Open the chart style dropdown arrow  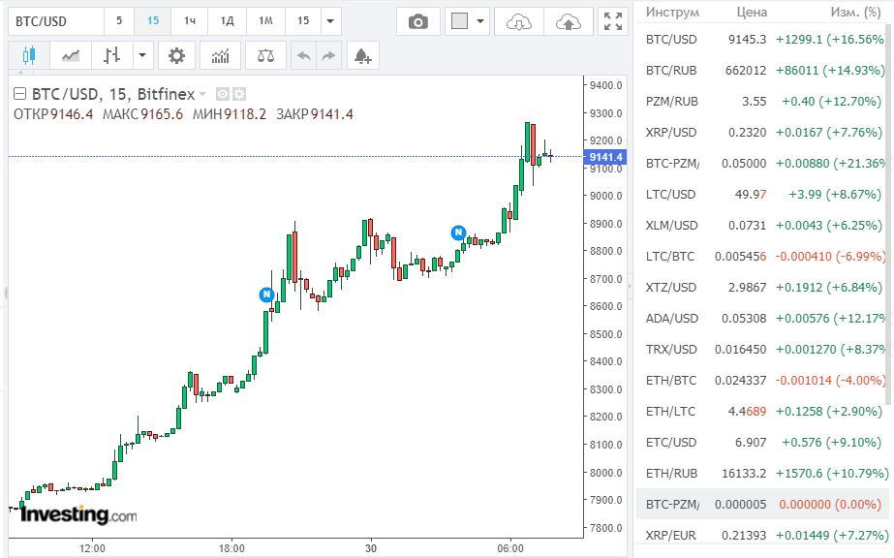tap(143, 55)
